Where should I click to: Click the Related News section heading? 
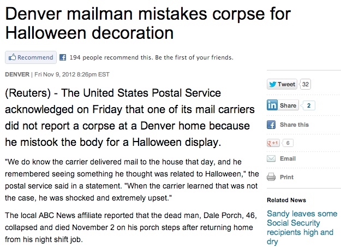pos(286,200)
